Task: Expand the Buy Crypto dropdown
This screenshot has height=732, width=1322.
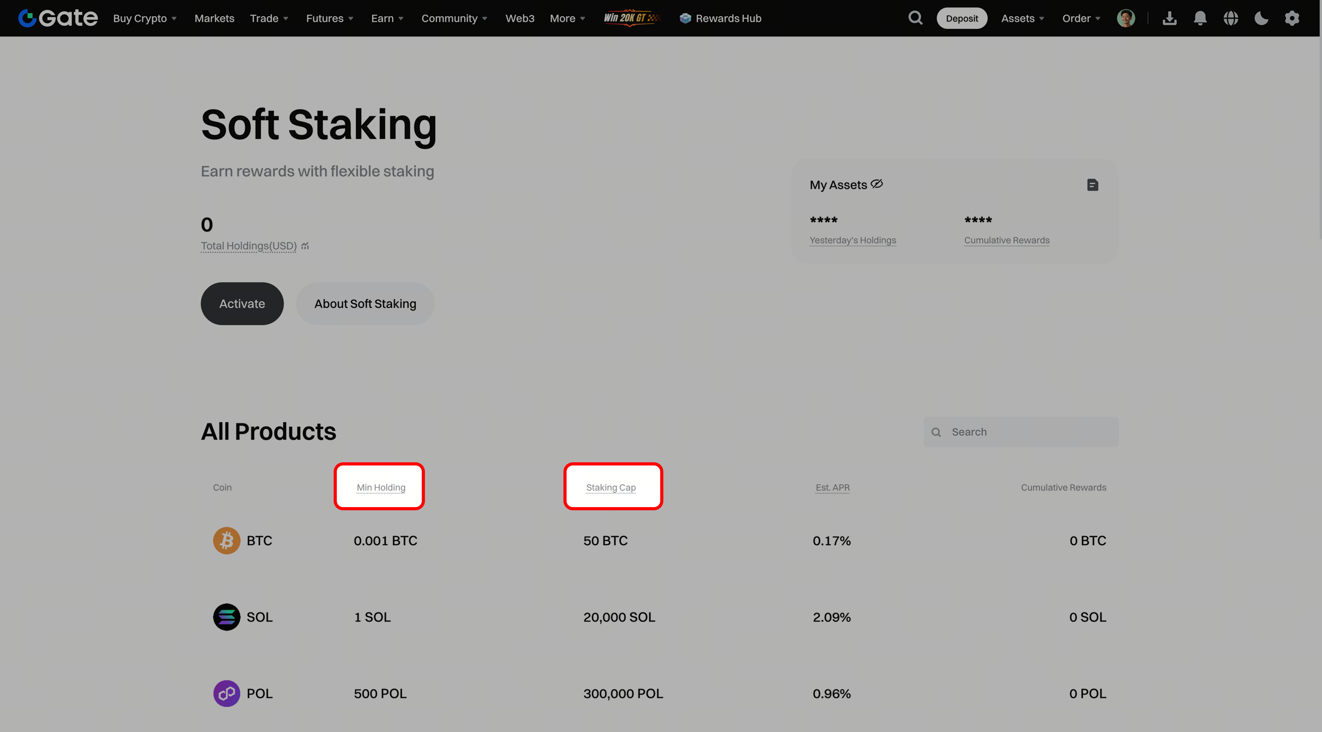Action: (x=145, y=18)
